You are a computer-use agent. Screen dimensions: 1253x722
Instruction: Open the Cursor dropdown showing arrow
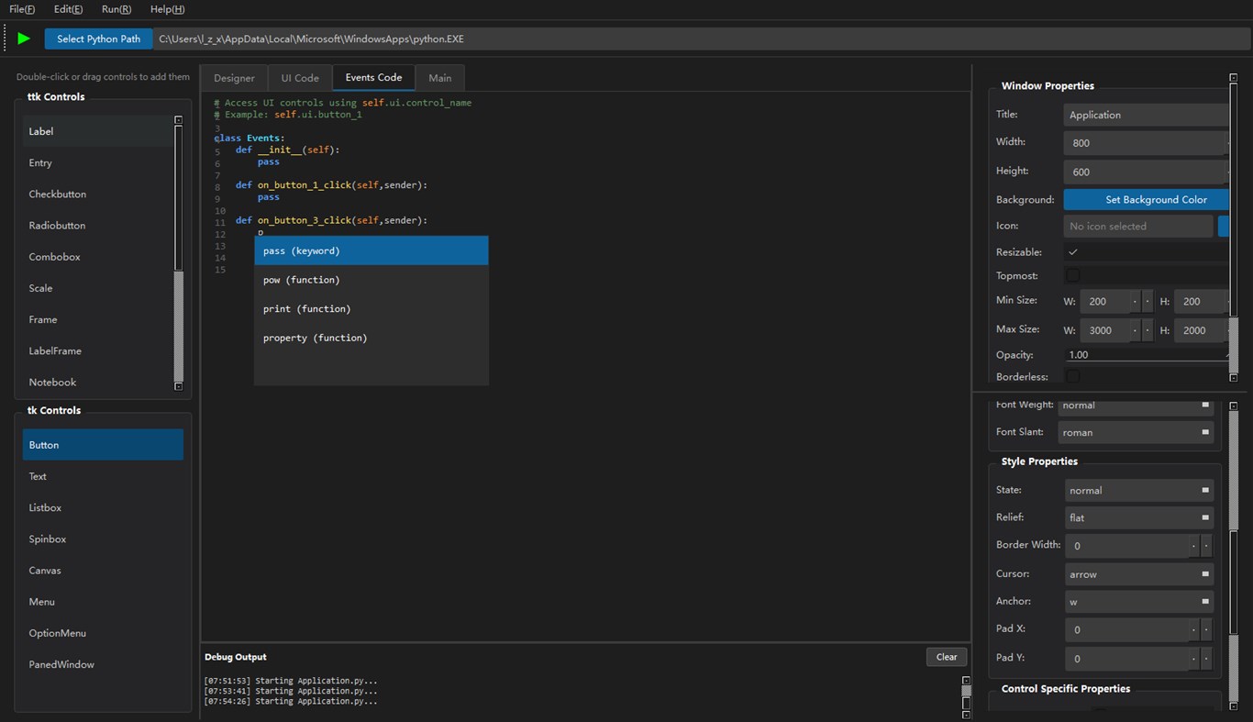(x=1139, y=574)
